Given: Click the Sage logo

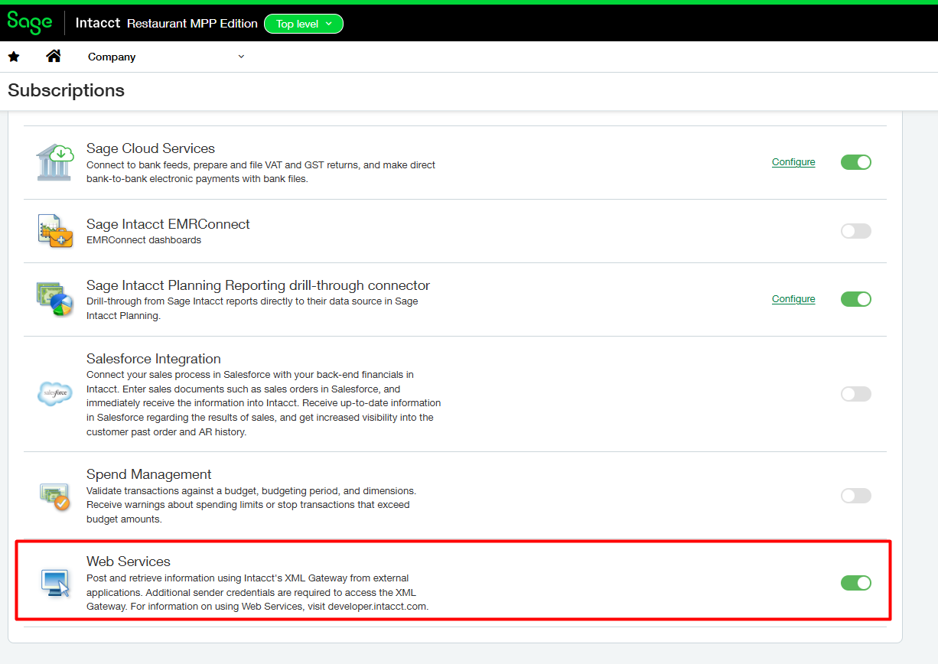Looking at the screenshot, I should click(30, 22).
